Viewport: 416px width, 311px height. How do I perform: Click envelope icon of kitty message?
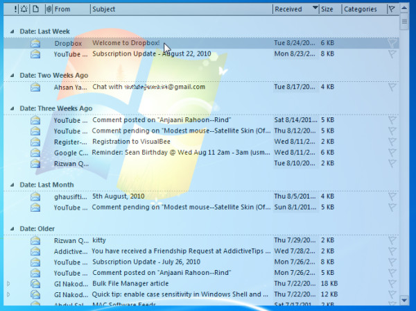click(35, 241)
